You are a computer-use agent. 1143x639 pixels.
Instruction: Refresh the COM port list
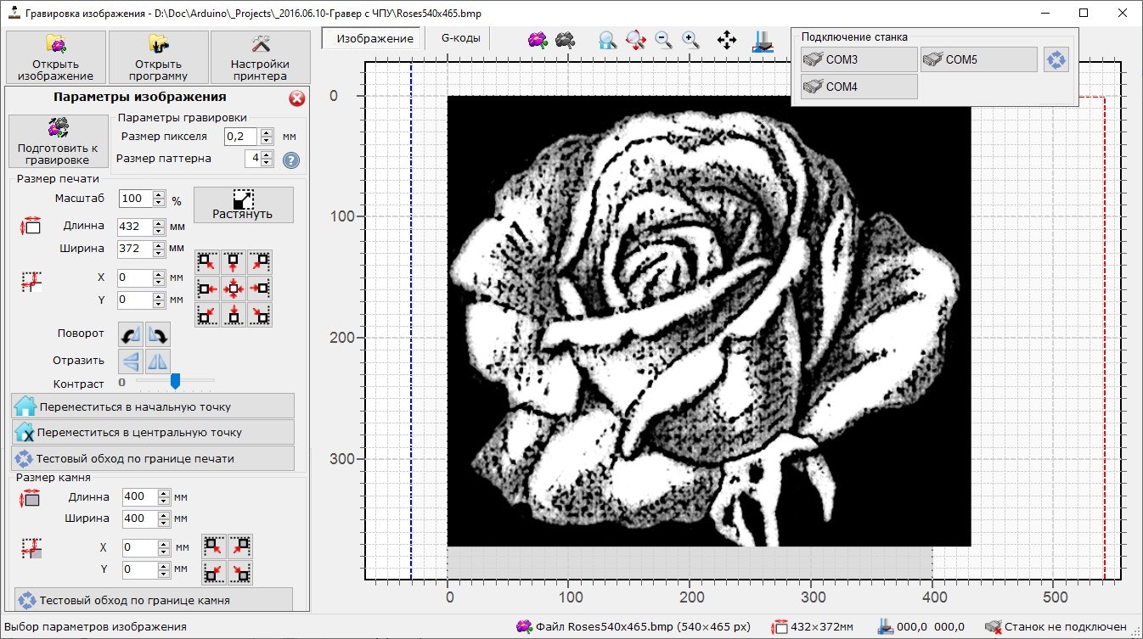tap(1056, 59)
